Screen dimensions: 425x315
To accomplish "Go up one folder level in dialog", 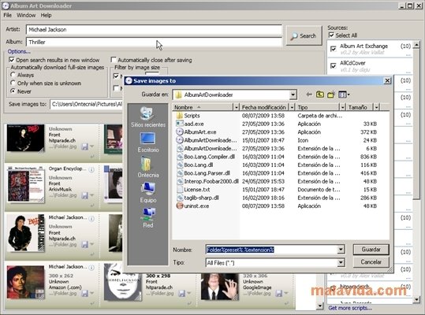I will (x=320, y=94).
